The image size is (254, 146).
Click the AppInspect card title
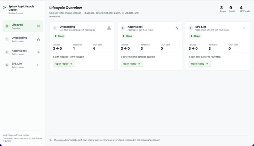135,27
